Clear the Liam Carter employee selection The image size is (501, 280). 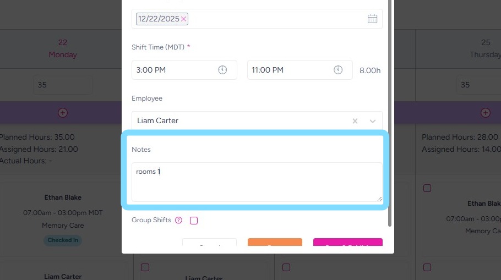(355, 121)
